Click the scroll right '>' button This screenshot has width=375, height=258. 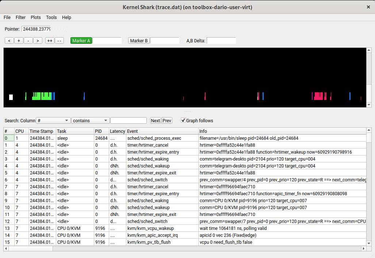38,41
